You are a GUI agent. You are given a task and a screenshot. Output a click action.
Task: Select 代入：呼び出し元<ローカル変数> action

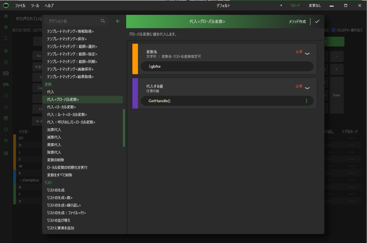pos(83,122)
